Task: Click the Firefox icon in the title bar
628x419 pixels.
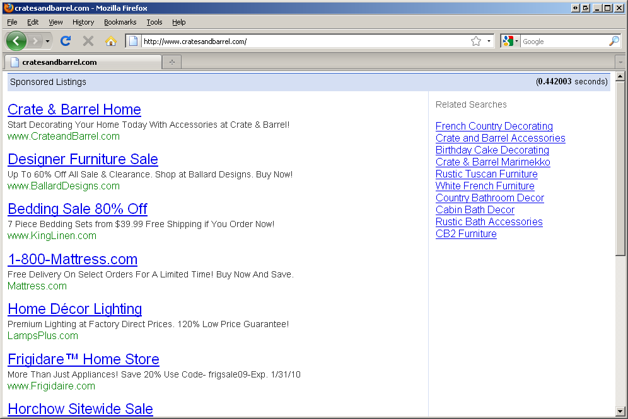Action: (8, 8)
